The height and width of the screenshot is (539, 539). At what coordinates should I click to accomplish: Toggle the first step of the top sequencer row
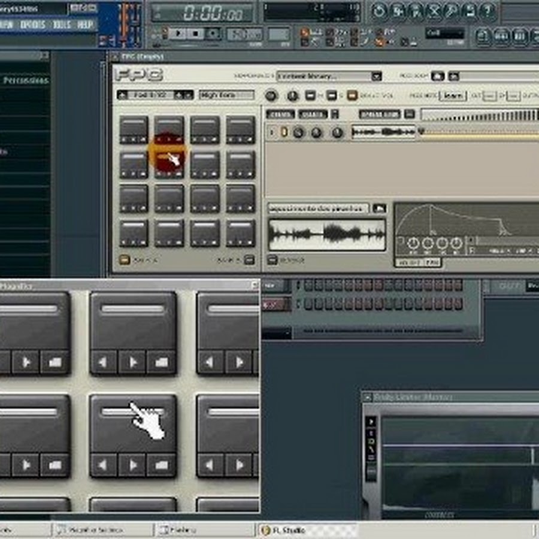coord(308,285)
